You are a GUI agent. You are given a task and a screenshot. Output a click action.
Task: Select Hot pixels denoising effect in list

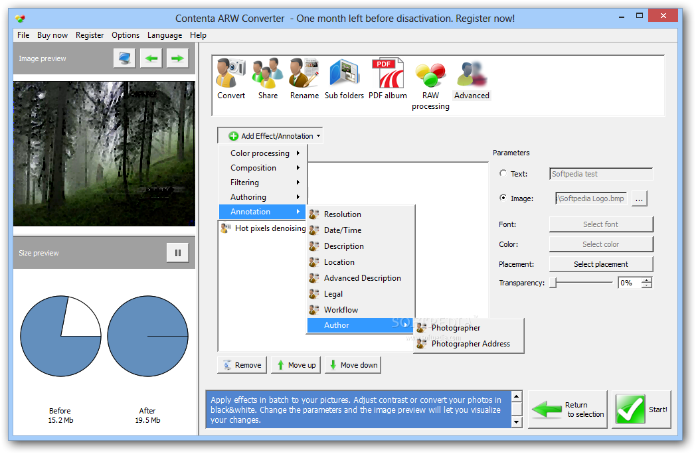coord(264,228)
